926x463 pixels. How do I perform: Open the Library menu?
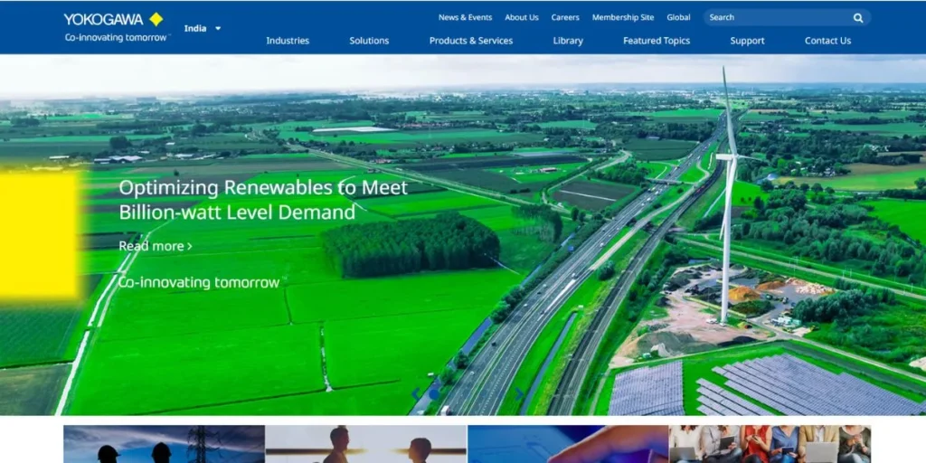click(568, 41)
